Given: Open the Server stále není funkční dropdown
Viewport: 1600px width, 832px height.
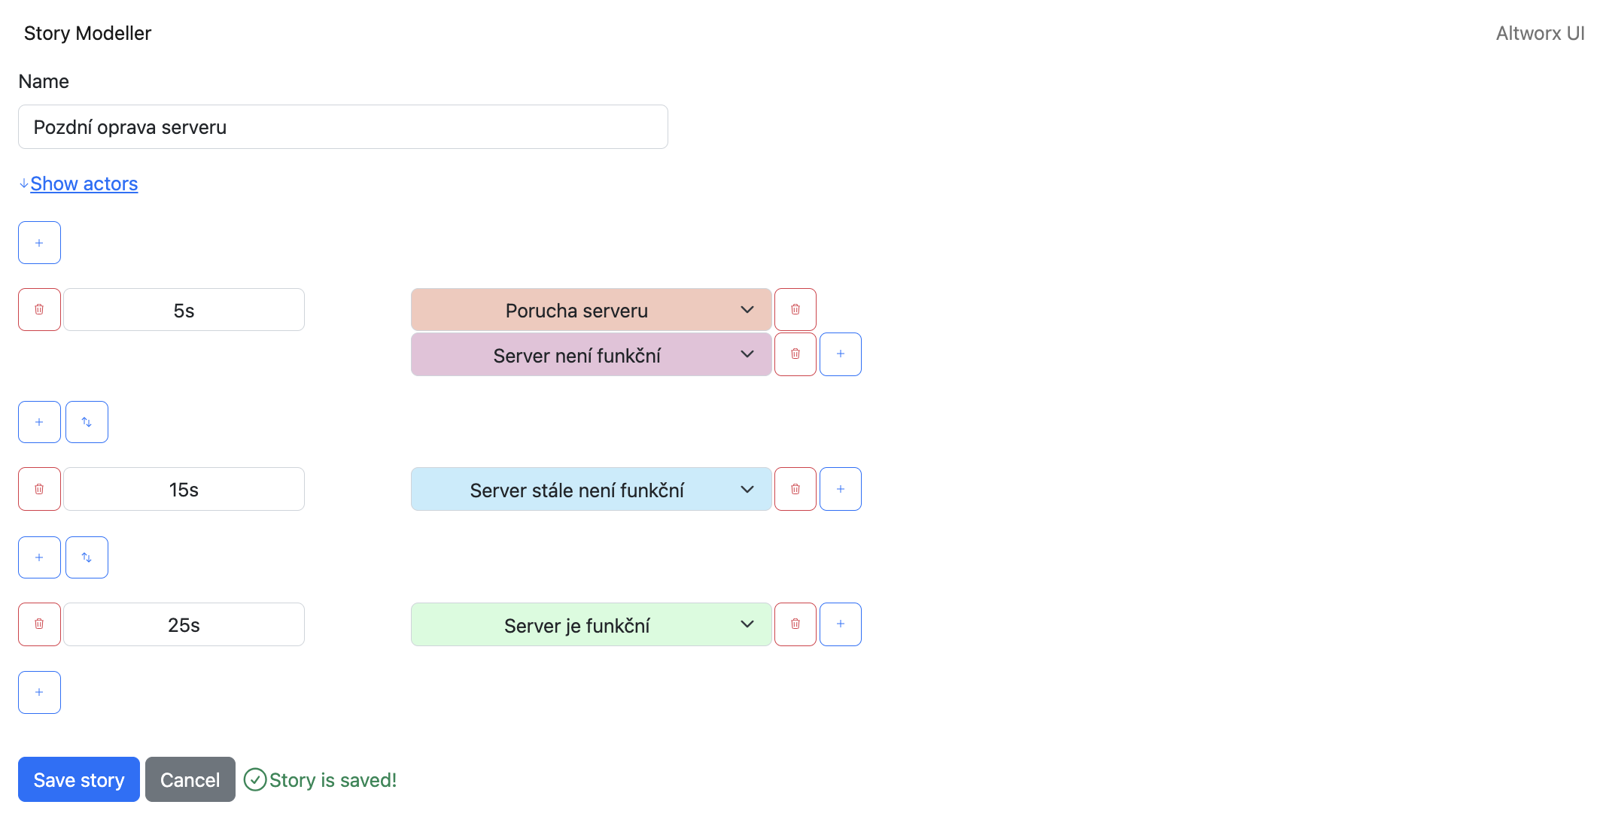Looking at the screenshot, I should click(x=591, y=489).
